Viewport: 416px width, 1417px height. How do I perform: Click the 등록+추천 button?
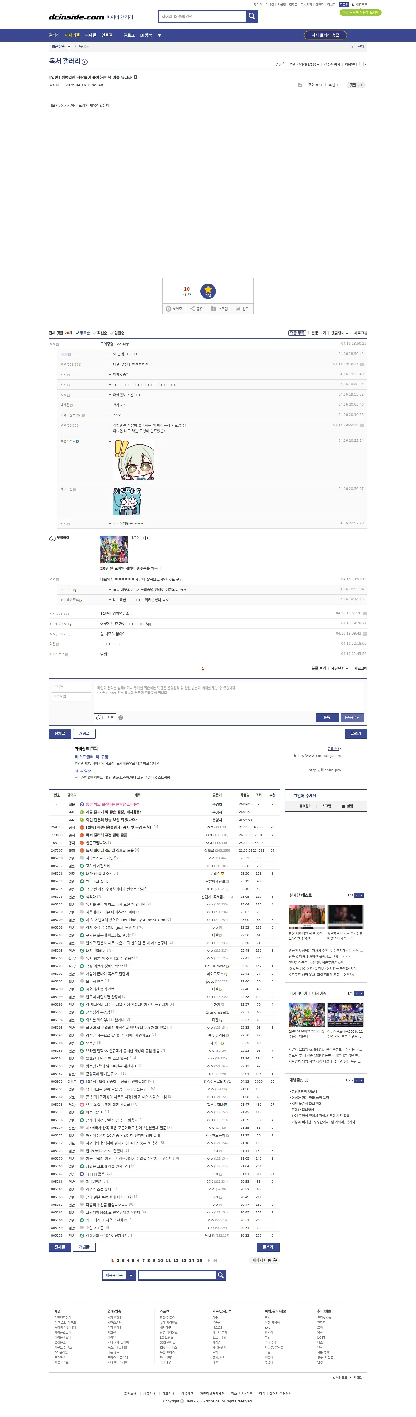(x=352, y=717)
